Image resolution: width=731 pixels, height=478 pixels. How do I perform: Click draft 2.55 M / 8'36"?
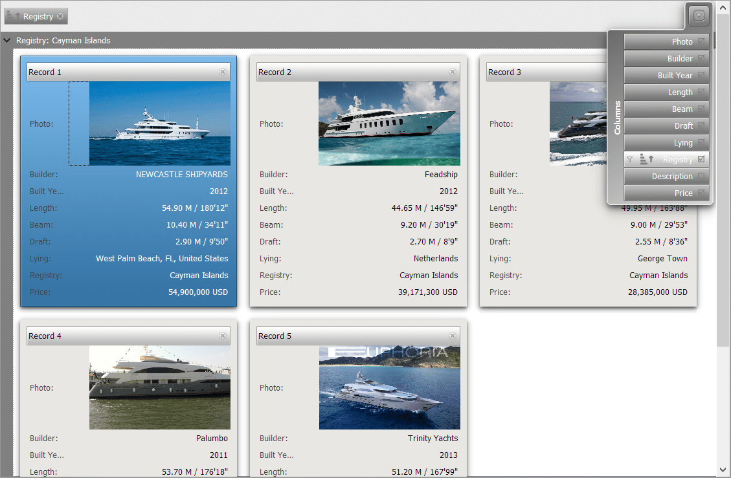click(x=661, y=241)
